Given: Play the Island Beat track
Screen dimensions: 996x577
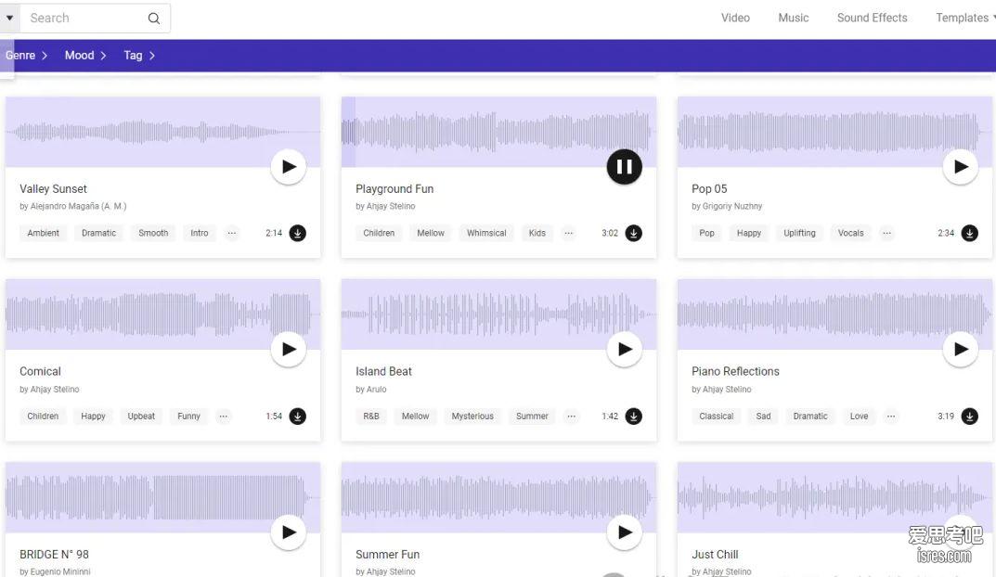Looking at the screenshot, I should [625, 349].
